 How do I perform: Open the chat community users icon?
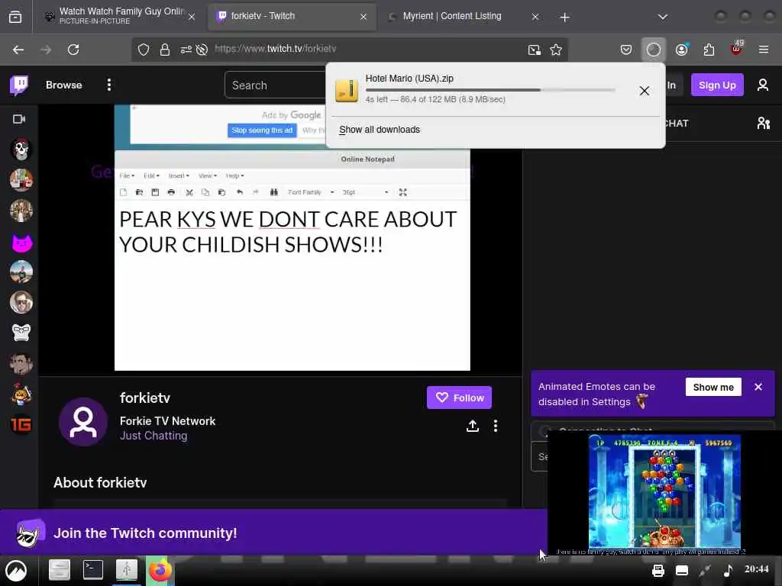pos(763,123)
